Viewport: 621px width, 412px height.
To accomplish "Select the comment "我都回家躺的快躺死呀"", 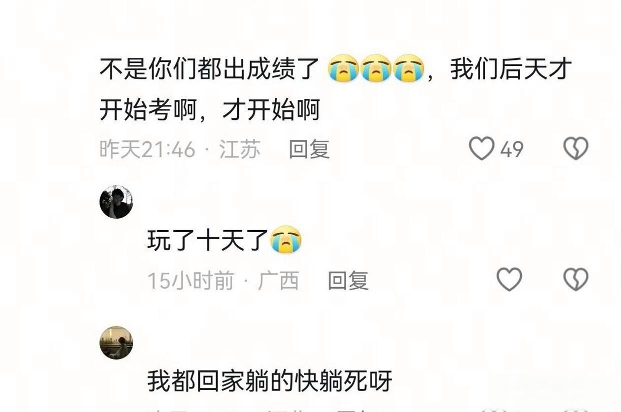I will [x=269, y=381].
